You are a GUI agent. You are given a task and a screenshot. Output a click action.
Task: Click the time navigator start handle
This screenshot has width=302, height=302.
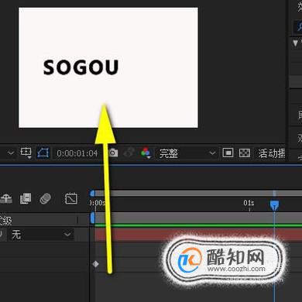point(92,194)
